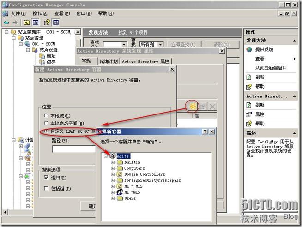This screenshot has height=227, width=302.
Task: Select the Computers folder
Action: (x=131, y=168)
